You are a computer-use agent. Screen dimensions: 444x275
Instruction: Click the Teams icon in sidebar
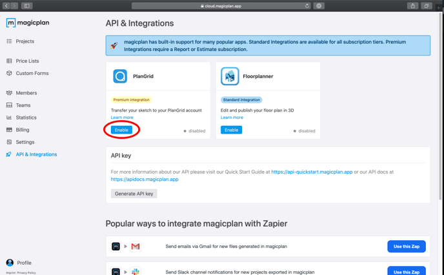click(x=9, y=105)
